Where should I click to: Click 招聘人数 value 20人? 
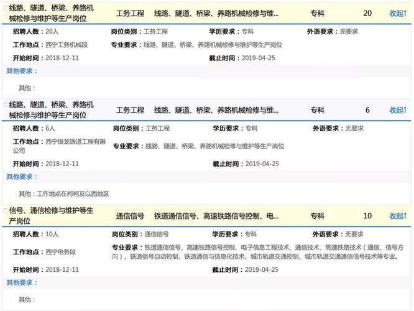pos(52,32)
